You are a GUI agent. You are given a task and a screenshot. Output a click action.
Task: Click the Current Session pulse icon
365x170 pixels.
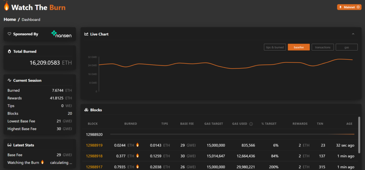[10, 80]
